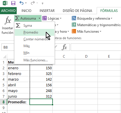Select row 8 header
The width and height of the screenshot is (121, 113).
pyautogui.click(x=4, y=102)
